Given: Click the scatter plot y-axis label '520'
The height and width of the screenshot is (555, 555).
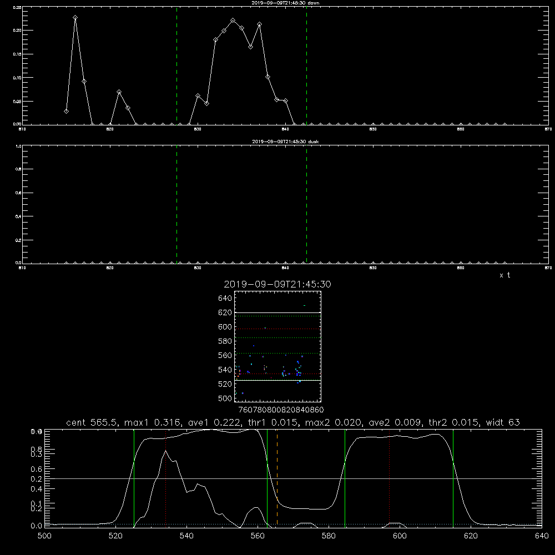Looking at the screenshot, I should [x=225, y=384].
